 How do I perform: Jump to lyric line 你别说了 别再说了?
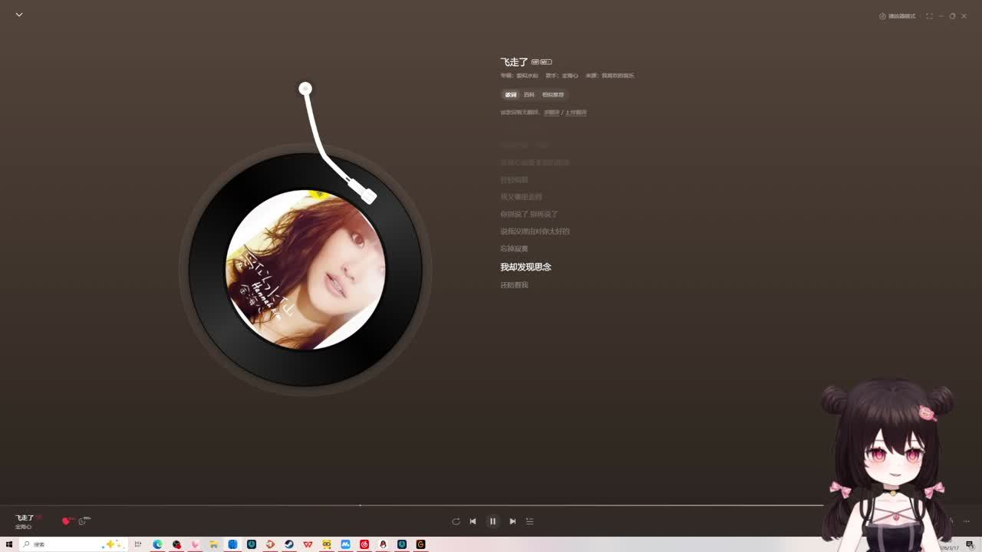click(x=529, y=214)
